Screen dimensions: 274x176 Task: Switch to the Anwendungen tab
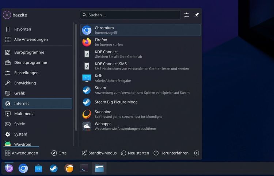coord(21,153)
